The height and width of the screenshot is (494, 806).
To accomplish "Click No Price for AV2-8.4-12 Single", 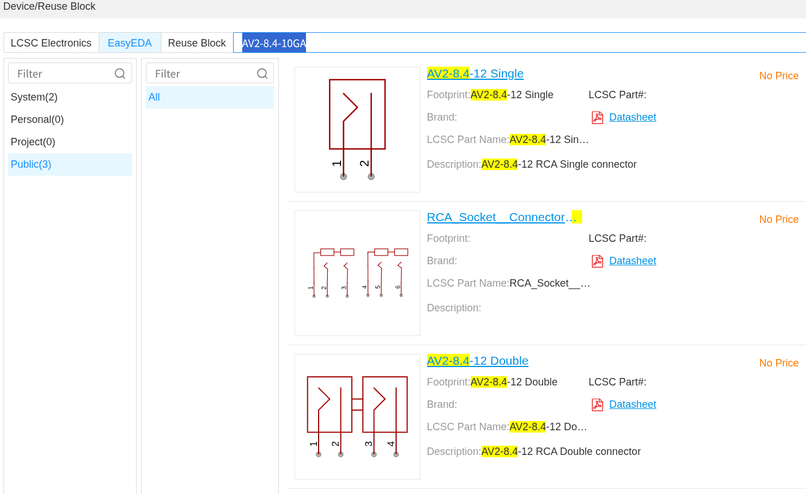I will [x=779, y=76].
